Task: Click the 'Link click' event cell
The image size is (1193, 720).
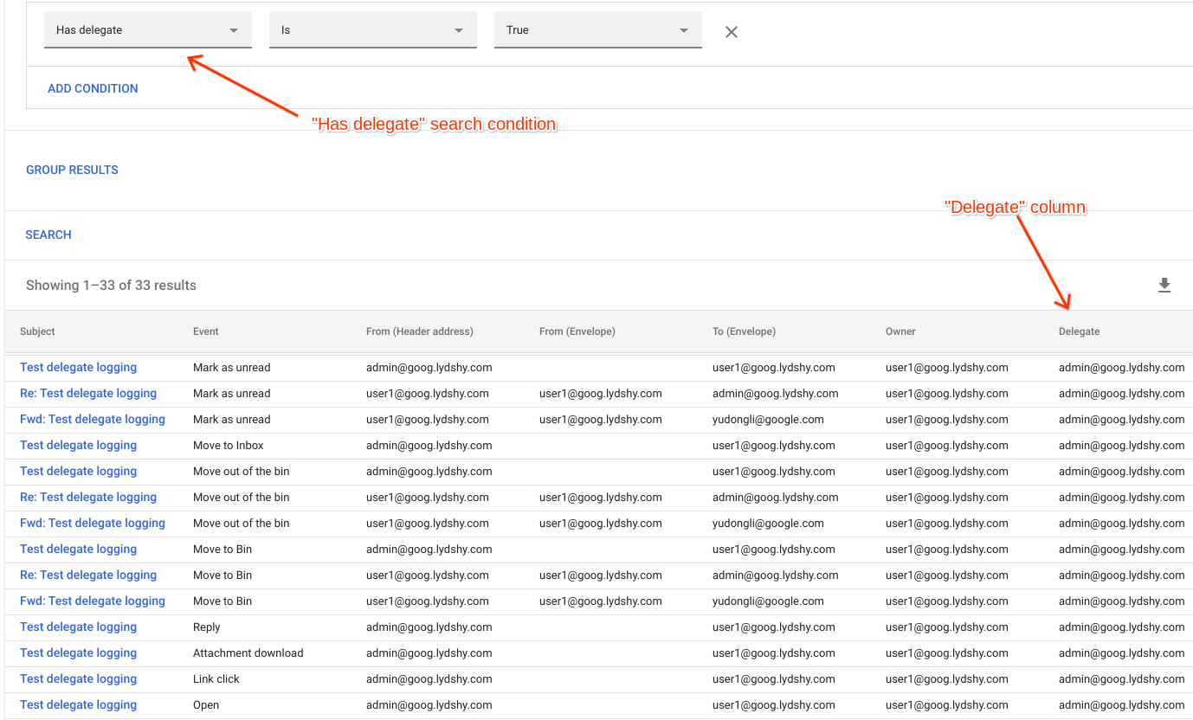Action: pos(216,679)
